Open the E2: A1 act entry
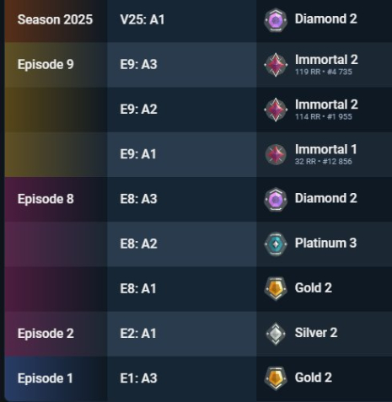392x402 pixels. click(x=138, y=334)
